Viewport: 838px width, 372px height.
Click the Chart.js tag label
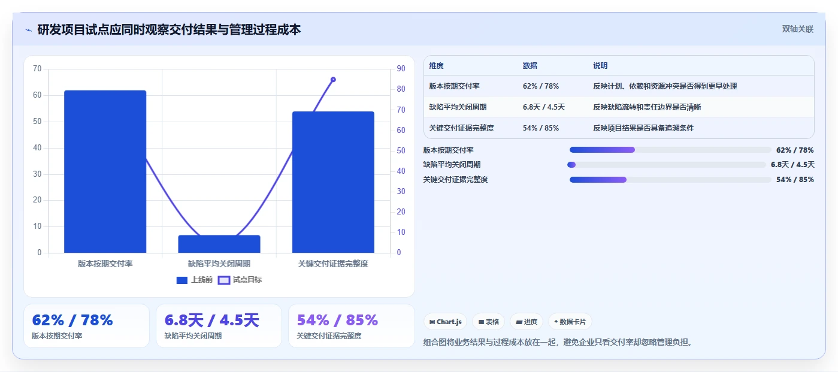449,322
